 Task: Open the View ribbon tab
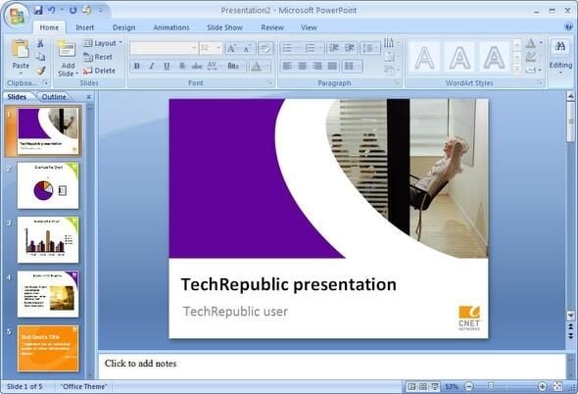click(309, 27)
